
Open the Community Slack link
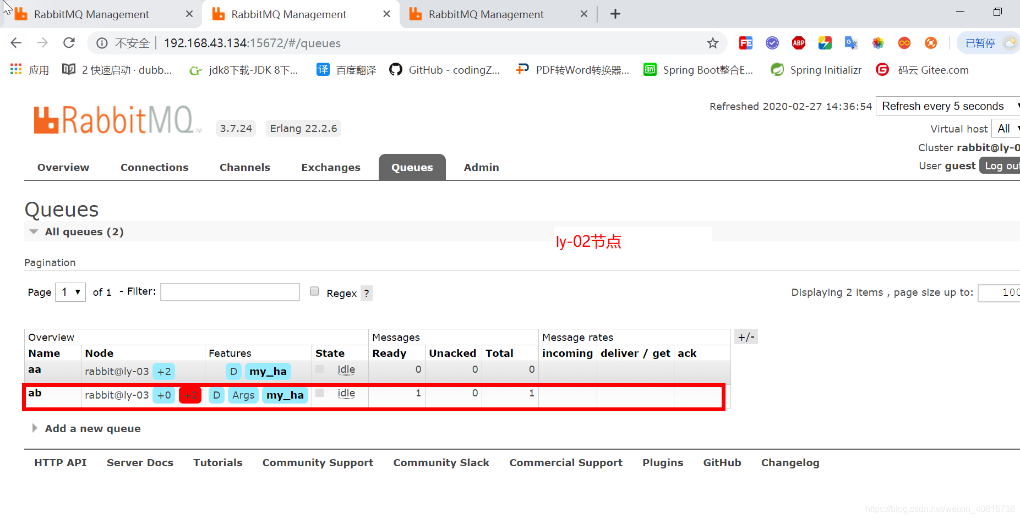[441, 462]
